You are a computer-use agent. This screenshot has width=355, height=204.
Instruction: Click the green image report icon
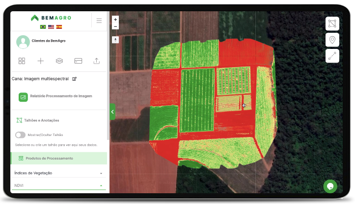23,97
